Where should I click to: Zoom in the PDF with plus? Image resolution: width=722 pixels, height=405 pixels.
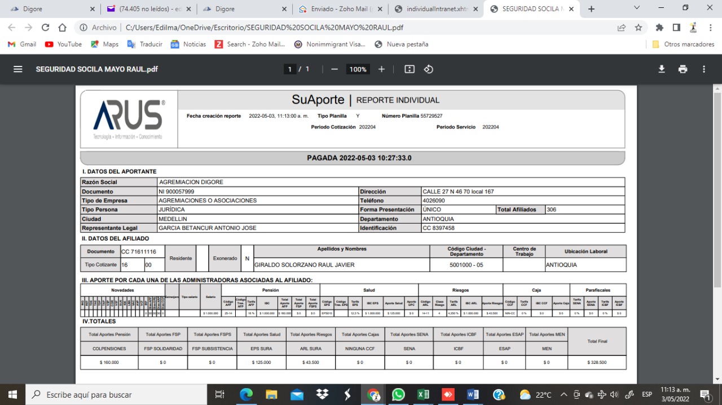tap(381, 69)
